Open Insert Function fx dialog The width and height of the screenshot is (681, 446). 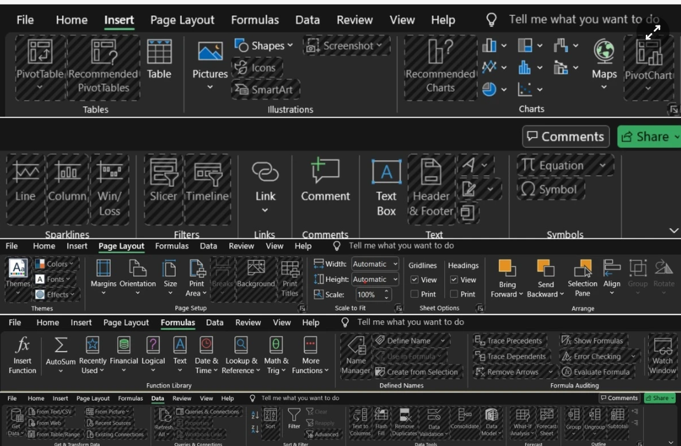coord(22,345)
